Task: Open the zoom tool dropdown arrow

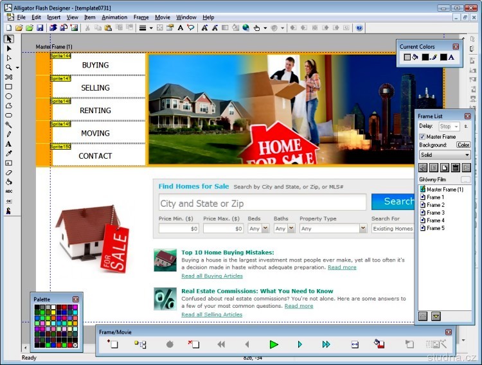Action: (17, 67)
